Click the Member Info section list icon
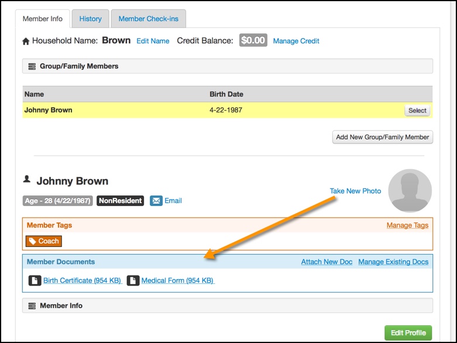The height and width of the screenshot is (343, 457). pos(32,306)
